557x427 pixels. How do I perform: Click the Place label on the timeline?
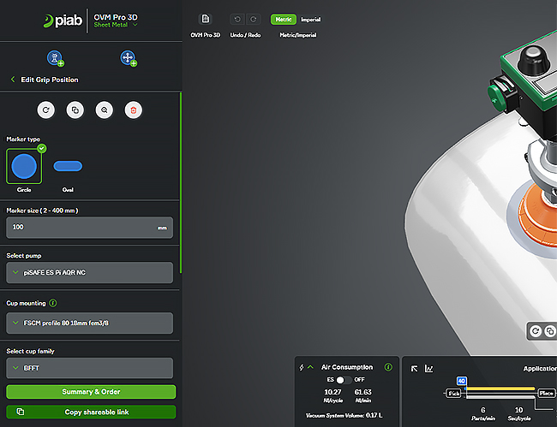546,393
